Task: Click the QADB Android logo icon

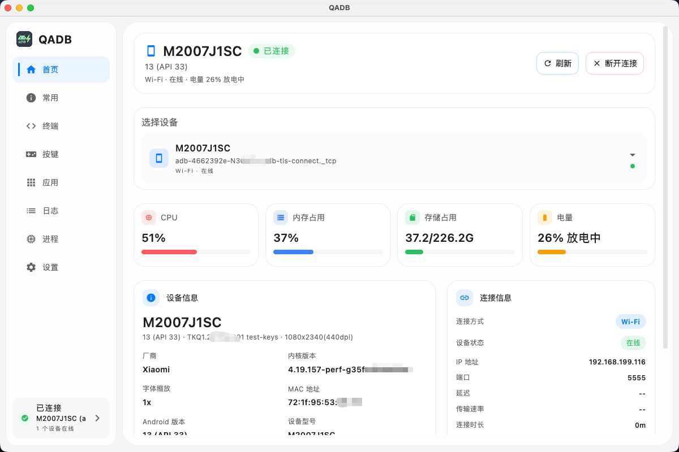Action: click(x=24, y=39)
